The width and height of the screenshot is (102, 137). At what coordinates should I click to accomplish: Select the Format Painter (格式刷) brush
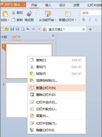[x=29, y=14]
